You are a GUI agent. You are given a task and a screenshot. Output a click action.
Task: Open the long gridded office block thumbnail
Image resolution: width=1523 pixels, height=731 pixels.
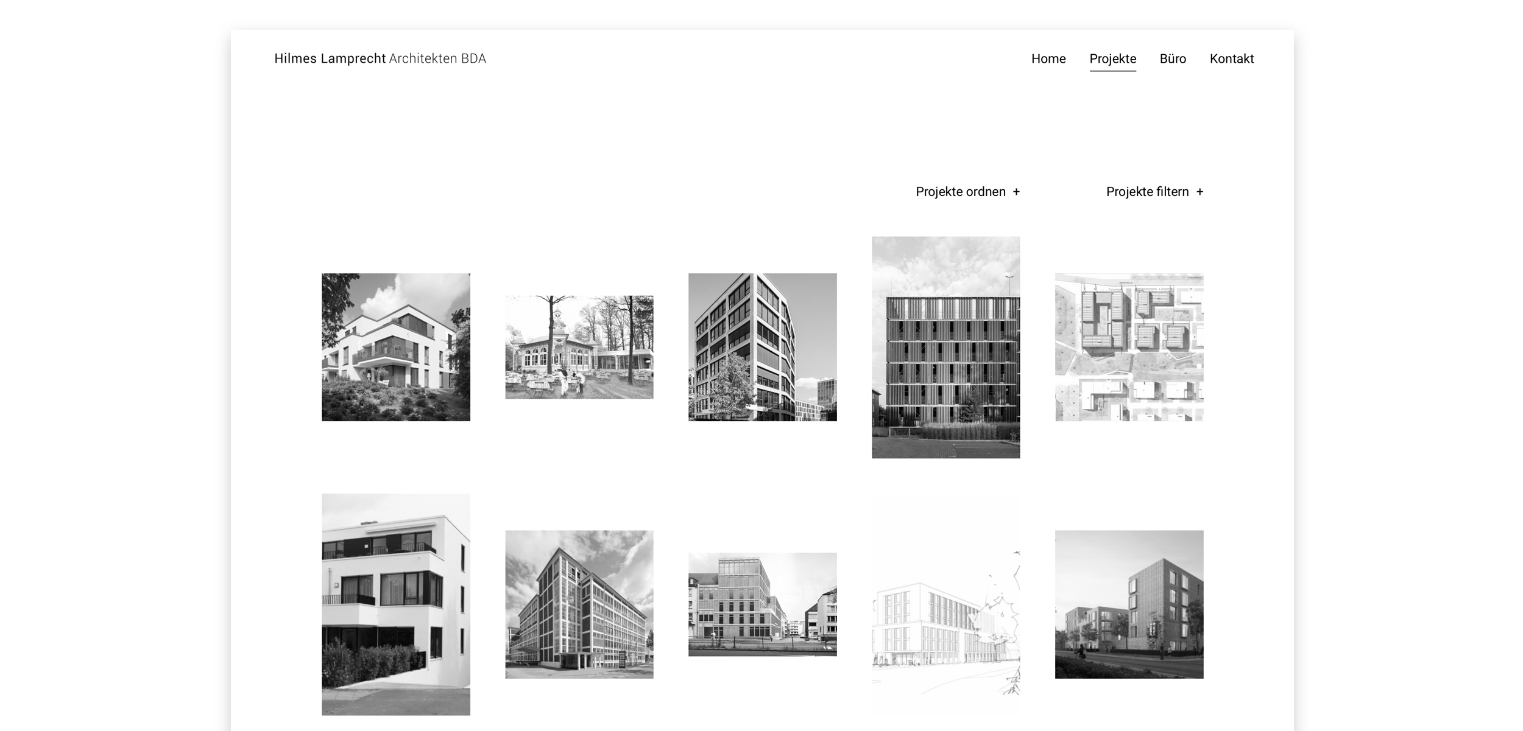[579, 604]
